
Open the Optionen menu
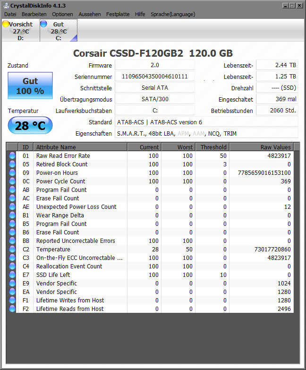click(62, 14)
